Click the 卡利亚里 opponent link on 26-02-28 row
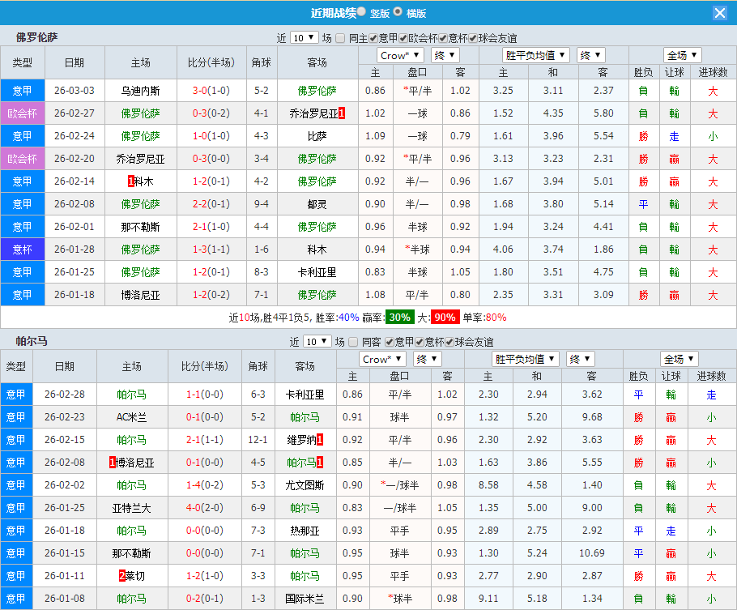Screen dimensions: 737x610 click(305, 395)
